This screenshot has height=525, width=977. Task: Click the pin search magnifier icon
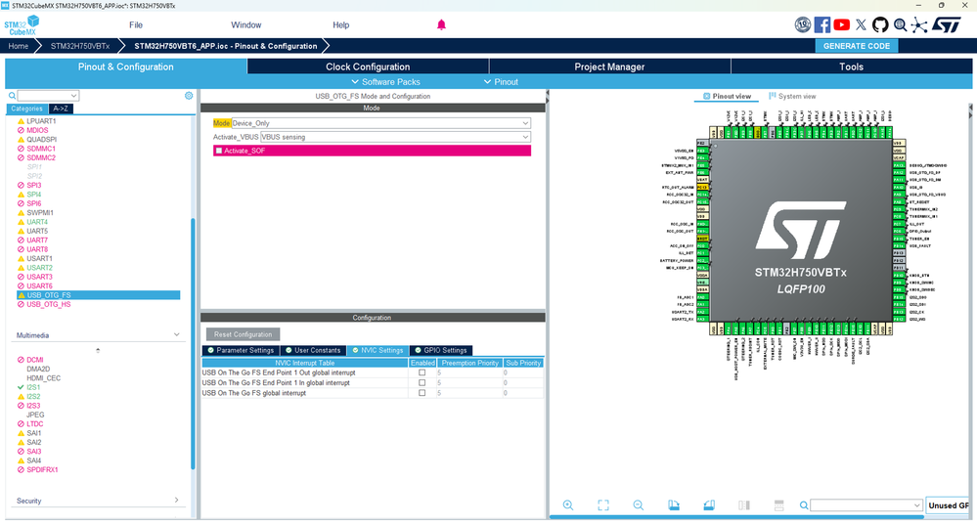coord(804,505)
